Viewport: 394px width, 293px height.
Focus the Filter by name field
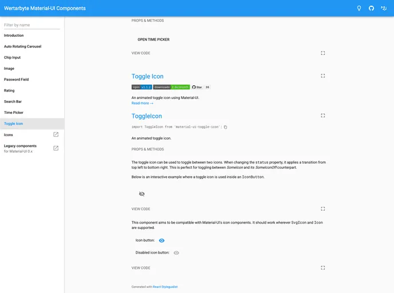(32, 25)
